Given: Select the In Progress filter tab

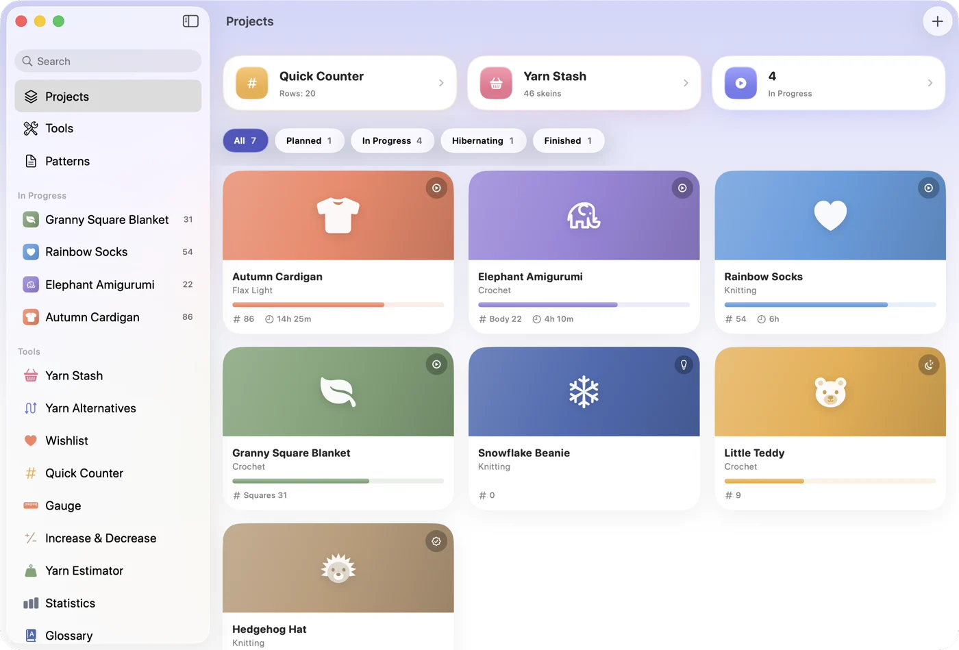Looking at the screenshot, I should click(x=393, y=140).
